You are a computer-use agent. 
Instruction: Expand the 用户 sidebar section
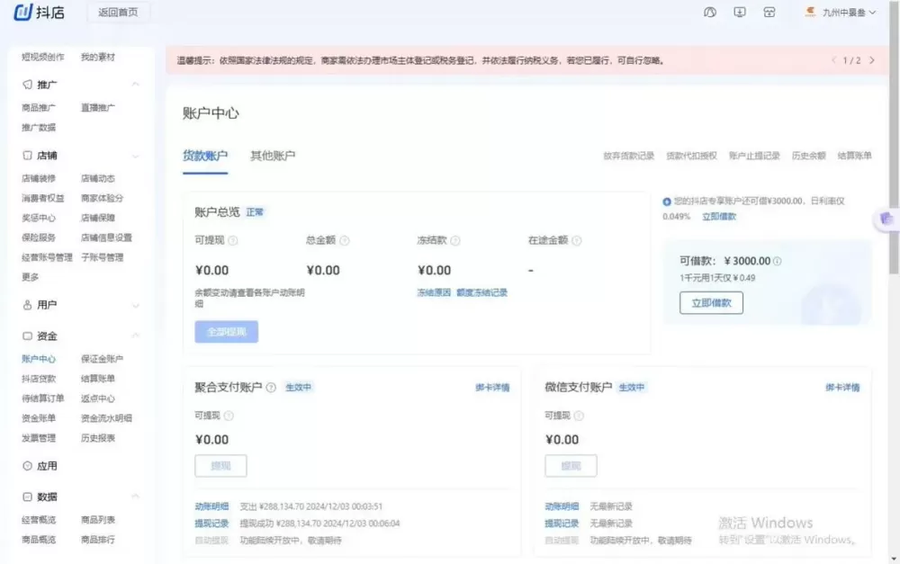136,305
